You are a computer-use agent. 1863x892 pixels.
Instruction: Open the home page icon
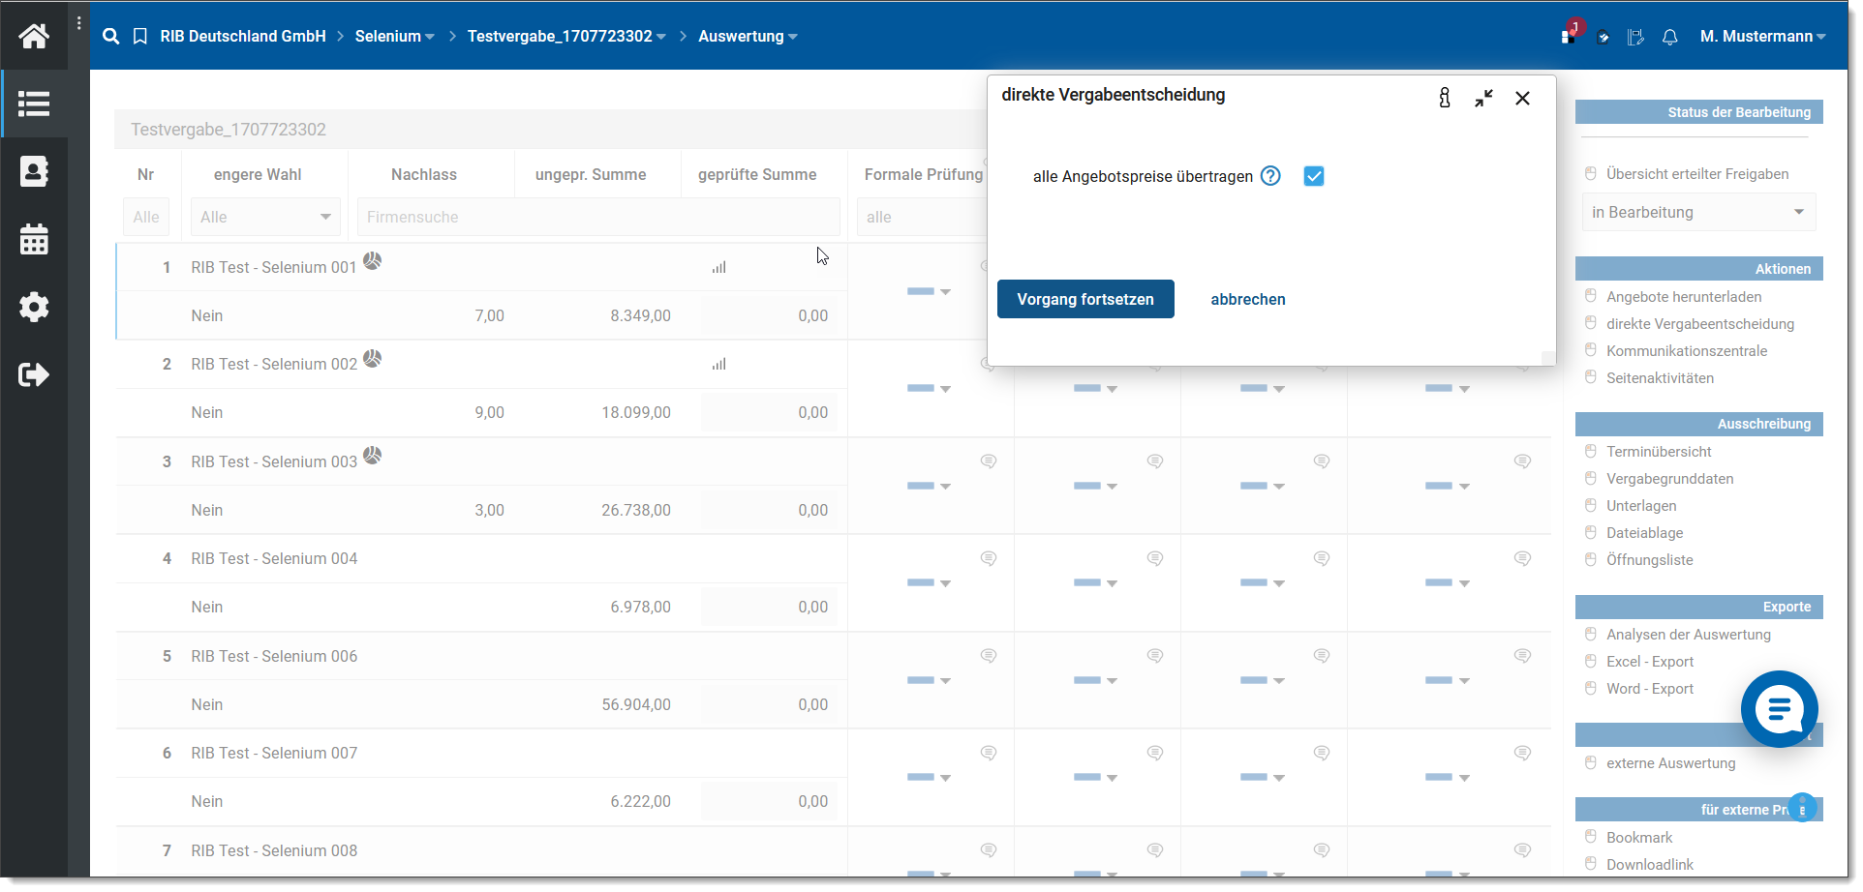(34, 36)
